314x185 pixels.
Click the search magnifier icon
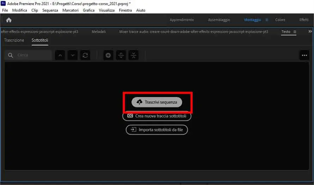(11, 55)
